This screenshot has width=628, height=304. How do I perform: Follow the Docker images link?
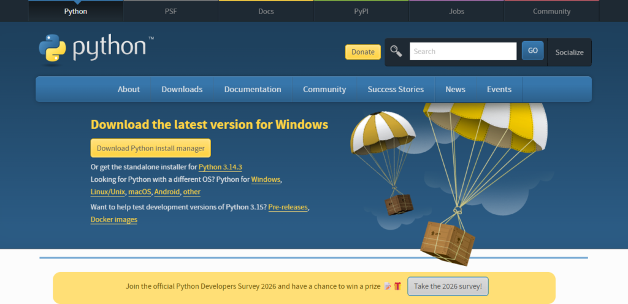pos(113,220)
